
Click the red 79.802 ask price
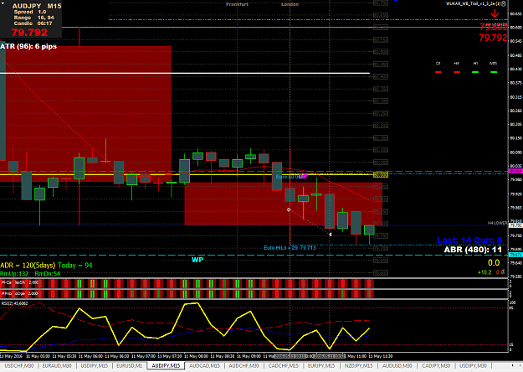pyautogui.click(x=493, y=27)
